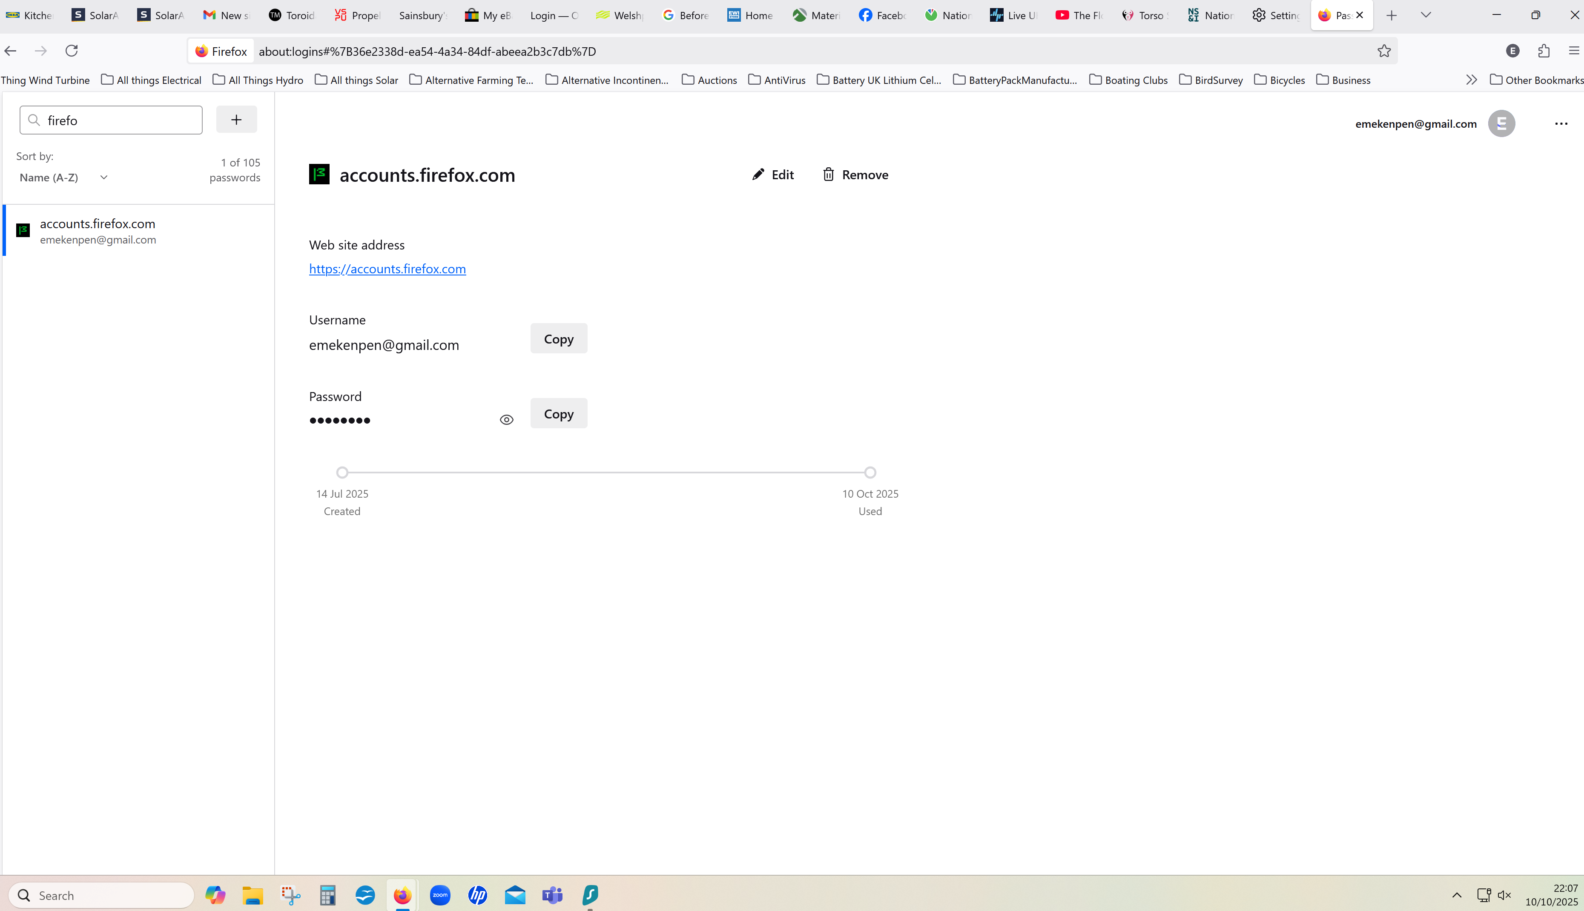Click the plus button to add password

pos(236,120)
